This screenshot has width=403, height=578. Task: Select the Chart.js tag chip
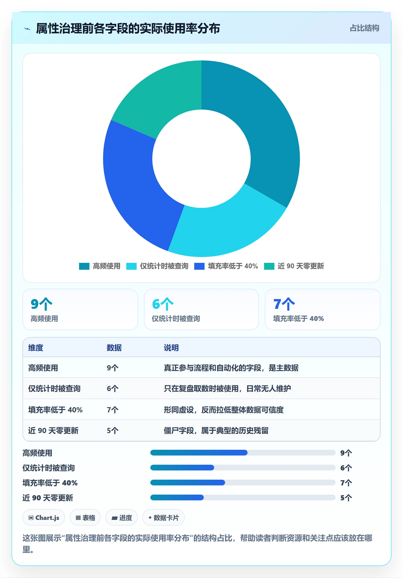click(x=44, y=518)
